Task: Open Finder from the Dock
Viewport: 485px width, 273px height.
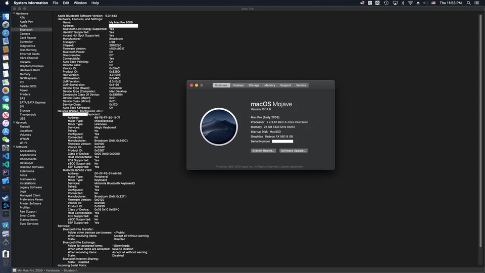Action: pos(6,16)
